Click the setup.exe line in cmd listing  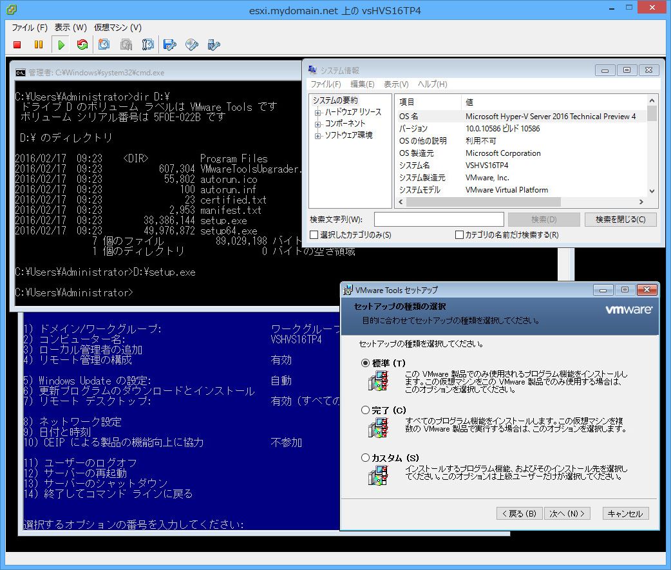tap(131, 221)
